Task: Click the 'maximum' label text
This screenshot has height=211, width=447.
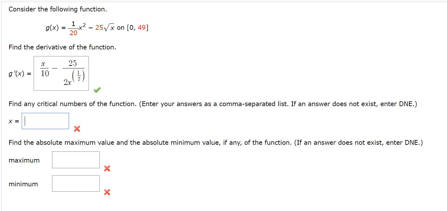Action: click(x=23, y=160)
